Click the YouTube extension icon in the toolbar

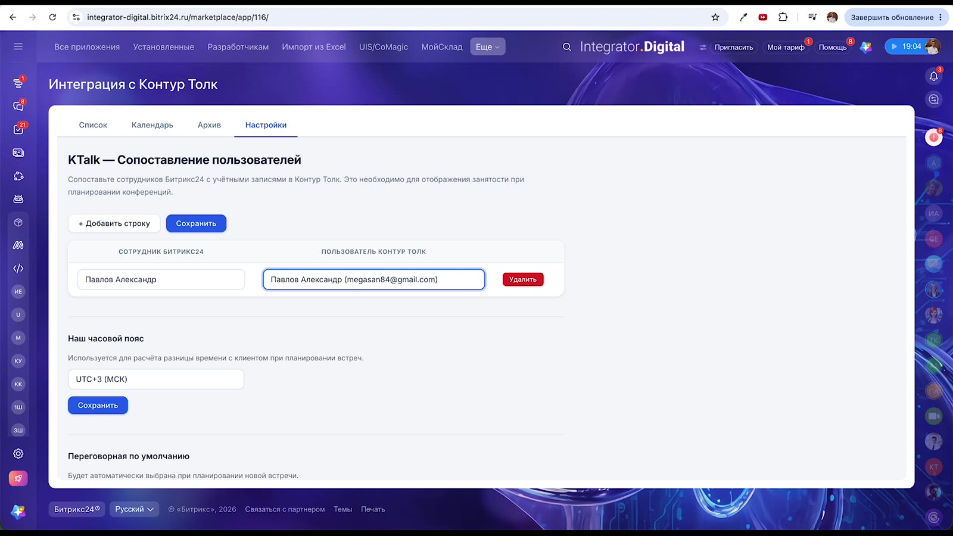(763, 17)
